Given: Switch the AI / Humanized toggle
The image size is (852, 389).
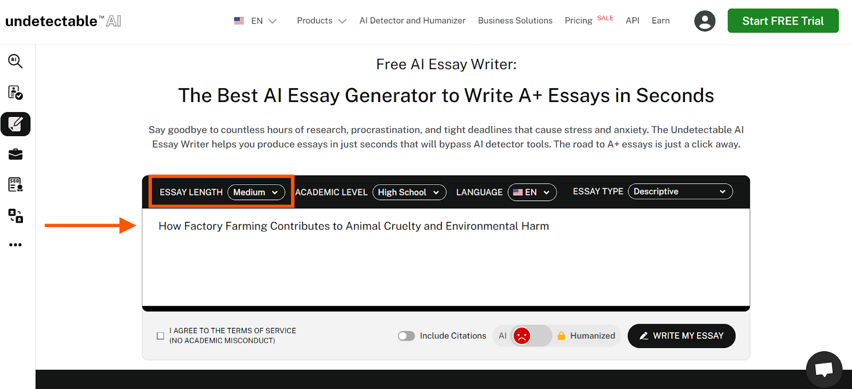Looking at the screenshot, I should (x=531, y=336).
